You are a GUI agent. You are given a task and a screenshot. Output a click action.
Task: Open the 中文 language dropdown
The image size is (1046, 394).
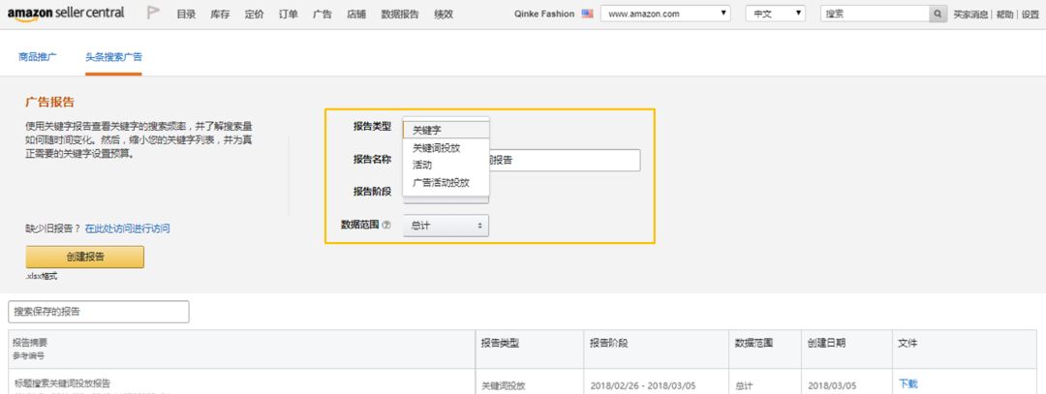tap(776, 15)
